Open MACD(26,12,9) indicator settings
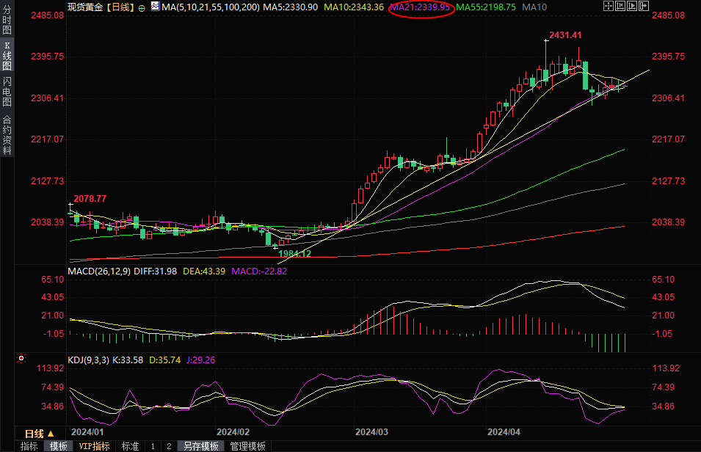Image resolution: width=701 pixels, height=452 pixels. tap(98, 271)
